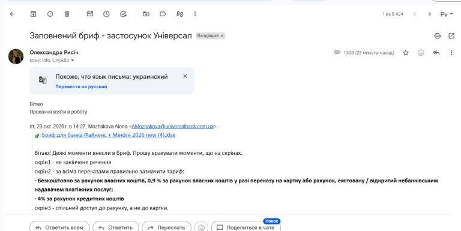Viewport: 461px width, 231px height.
Task: Open more toolbar options menu
Action: tap(195, 14)
